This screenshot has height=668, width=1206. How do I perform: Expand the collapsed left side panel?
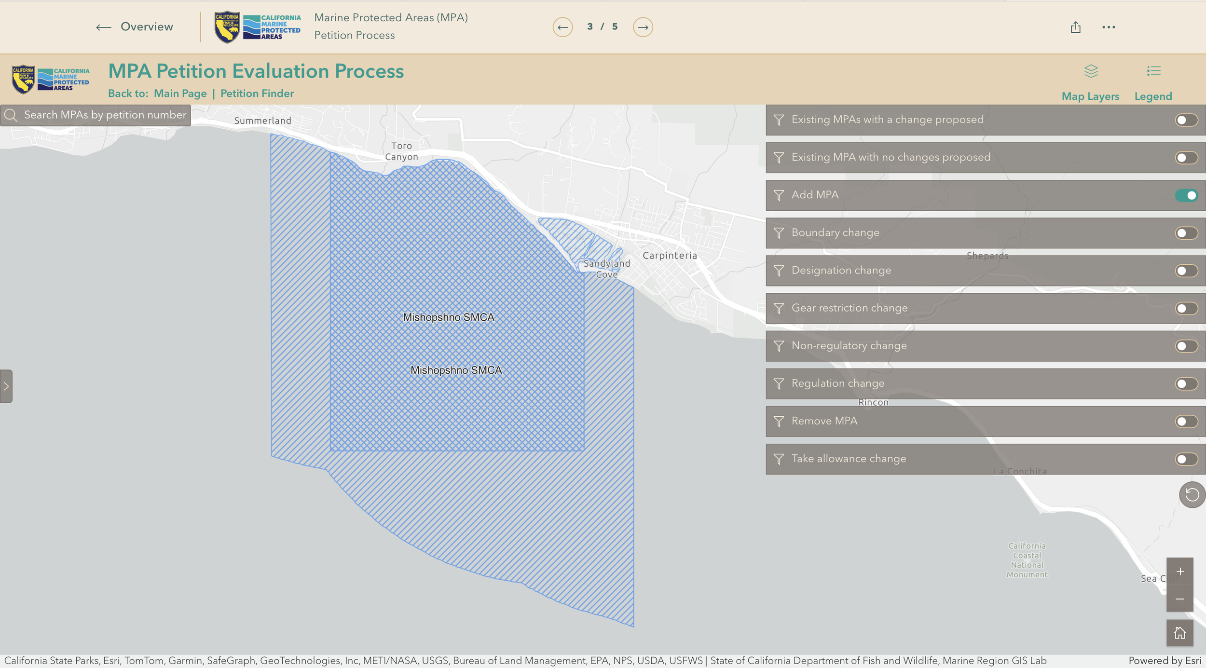(6, 386)
